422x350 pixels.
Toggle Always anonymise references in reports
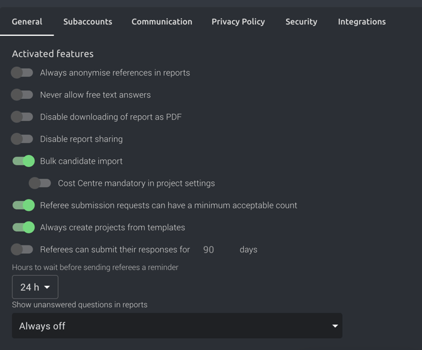[x=22, y=72]
